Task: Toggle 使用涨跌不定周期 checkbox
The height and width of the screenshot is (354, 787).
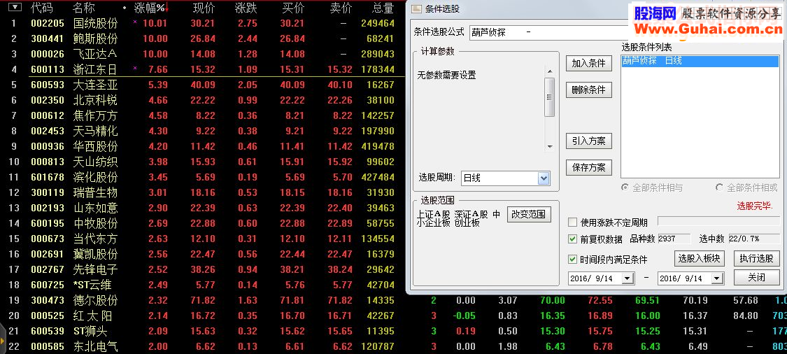Action: pos(572,222)
